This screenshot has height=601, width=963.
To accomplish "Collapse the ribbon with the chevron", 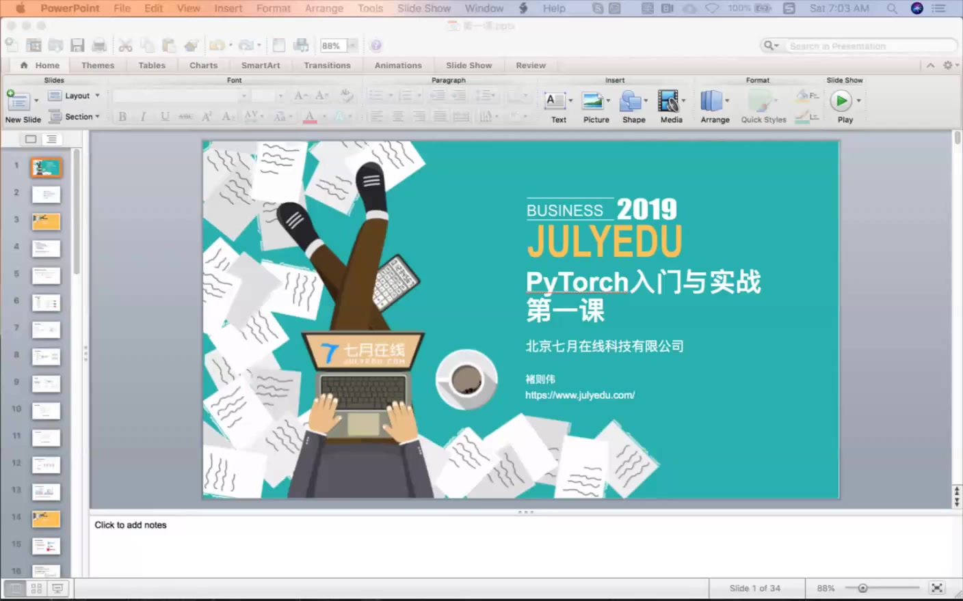I will (x=930, y=66).
